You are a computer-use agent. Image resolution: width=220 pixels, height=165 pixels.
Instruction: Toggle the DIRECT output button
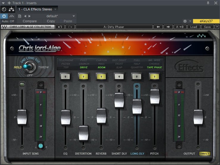point(205,154)
